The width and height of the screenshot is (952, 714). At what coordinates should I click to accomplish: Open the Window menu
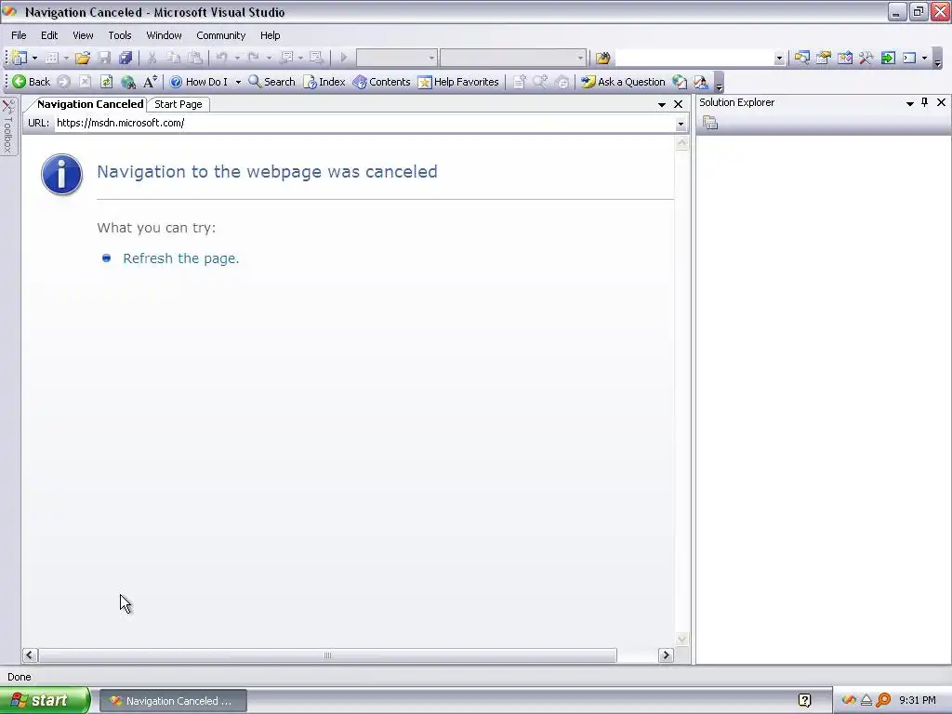pyautogui.click(x=164, y=35)
